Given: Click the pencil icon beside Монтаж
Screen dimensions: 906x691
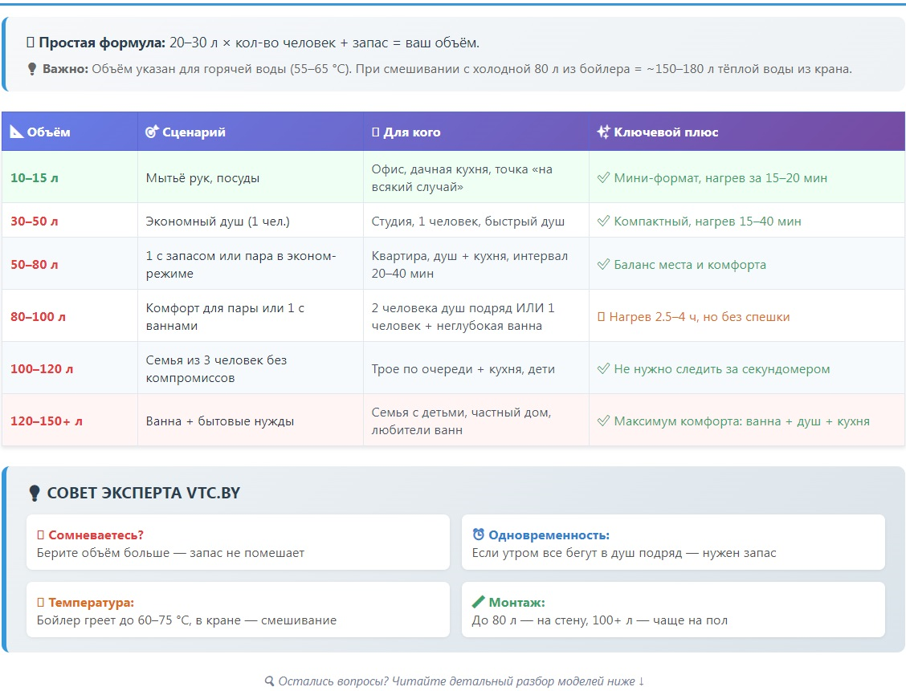Looking at the screenshot, I should tap(479, 602).
